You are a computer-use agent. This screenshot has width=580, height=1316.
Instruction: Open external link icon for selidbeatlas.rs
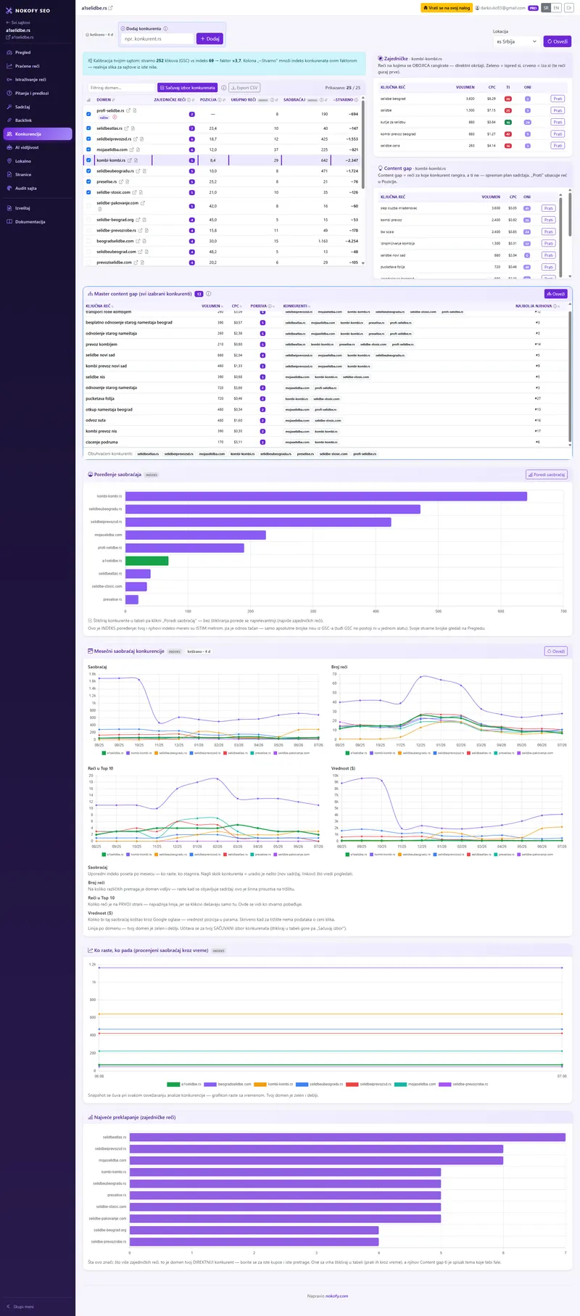coord(127,128)
